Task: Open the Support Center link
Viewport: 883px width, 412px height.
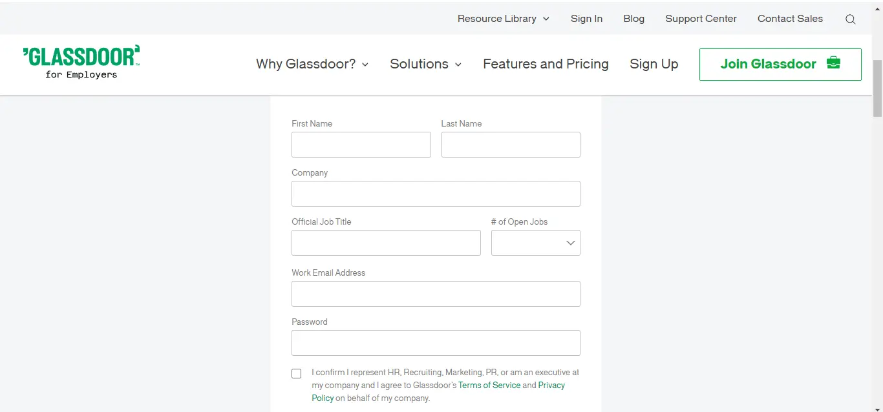Action: point(701,19)
